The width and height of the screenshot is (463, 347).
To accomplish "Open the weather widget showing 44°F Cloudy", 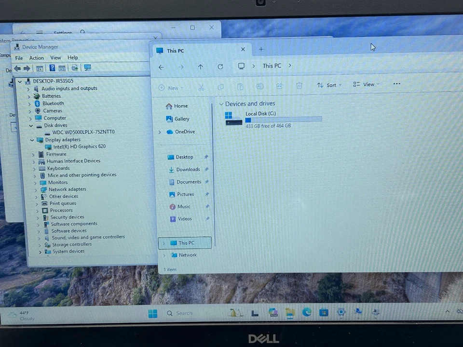I will pyautogui.click(x=21, y=316).
